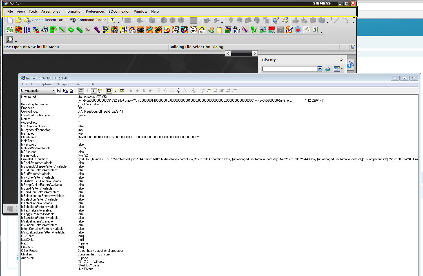Click the New file icon in NX toolbar
423x276 pixels.
pyautogui.click(x=10, y=20)
